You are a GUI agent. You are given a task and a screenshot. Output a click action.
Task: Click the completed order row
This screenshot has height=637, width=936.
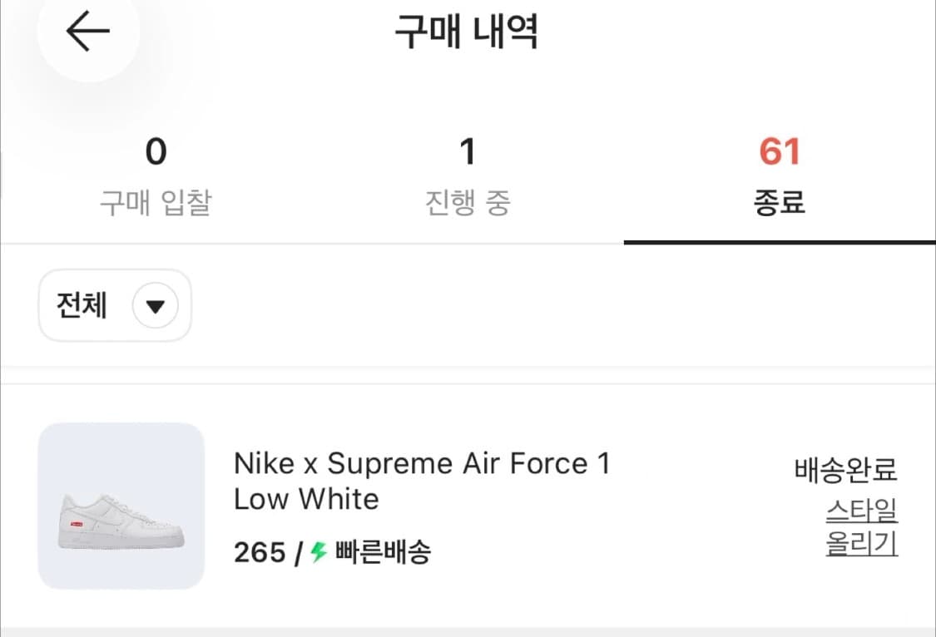[x=468, y=503]
